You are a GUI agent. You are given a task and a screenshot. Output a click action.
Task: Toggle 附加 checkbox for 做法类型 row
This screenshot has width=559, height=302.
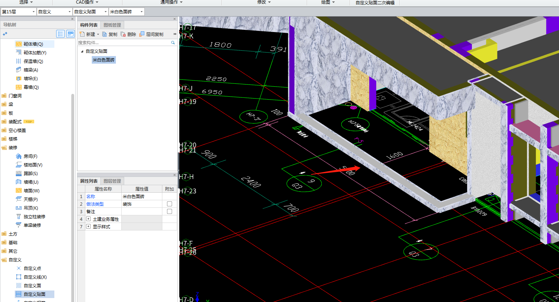pyautogui.click(x=170, y=204)
